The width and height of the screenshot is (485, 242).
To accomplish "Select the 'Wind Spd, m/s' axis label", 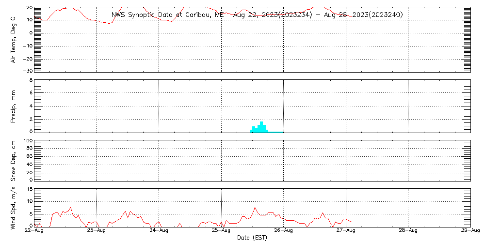I will point(13,208).
